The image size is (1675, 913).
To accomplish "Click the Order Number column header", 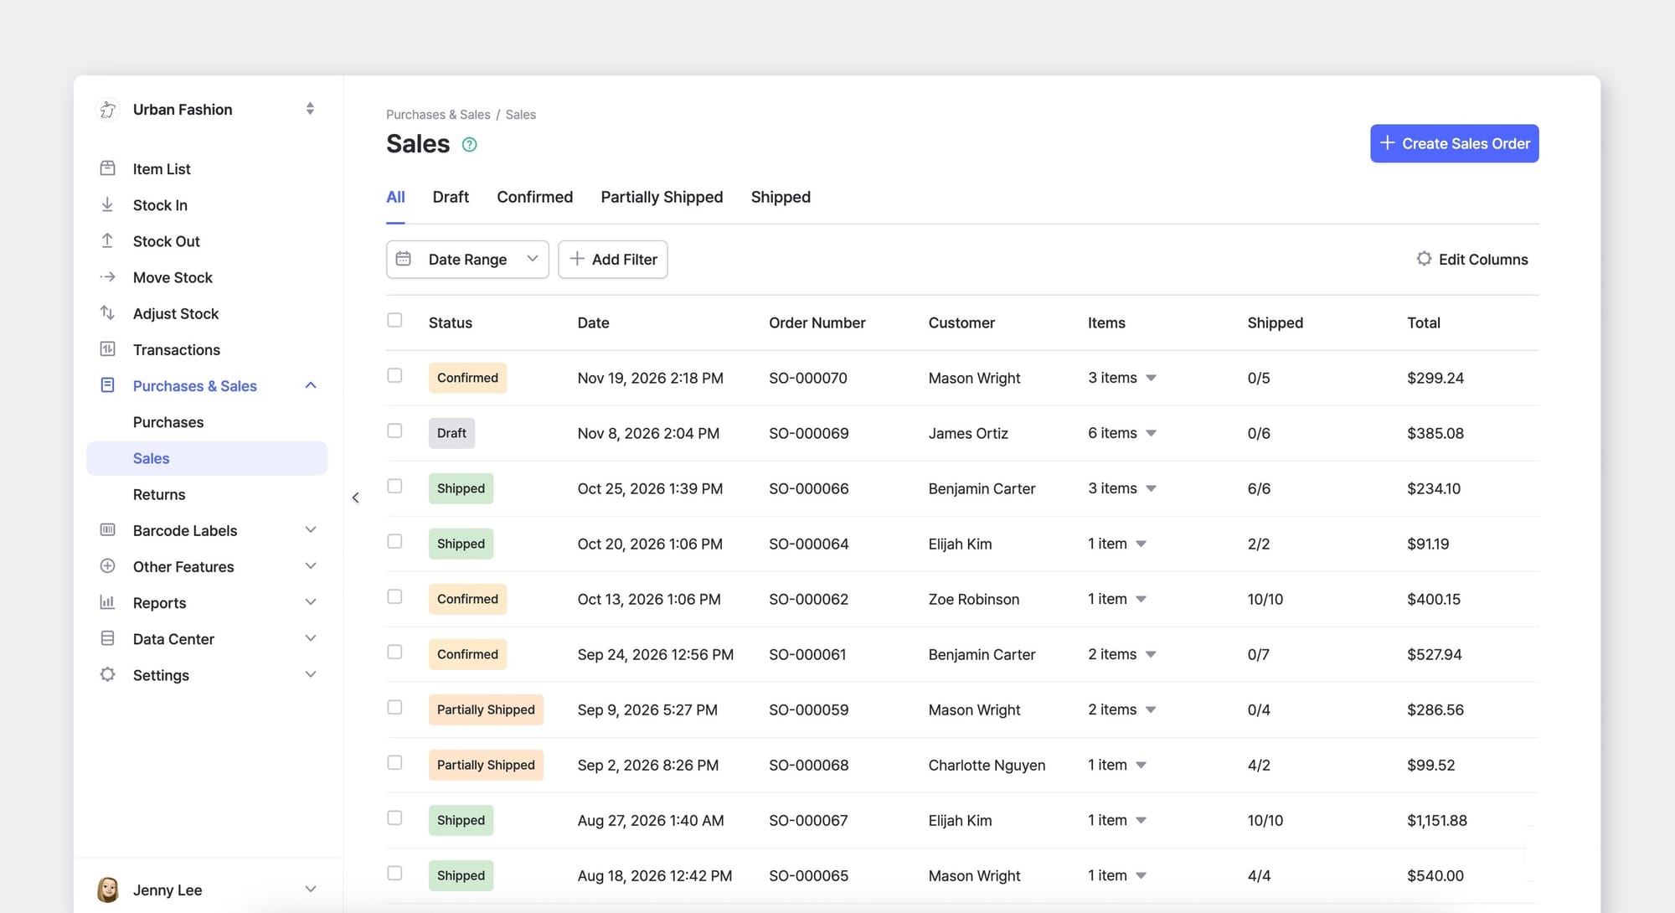I will click(x=817, y=322).
